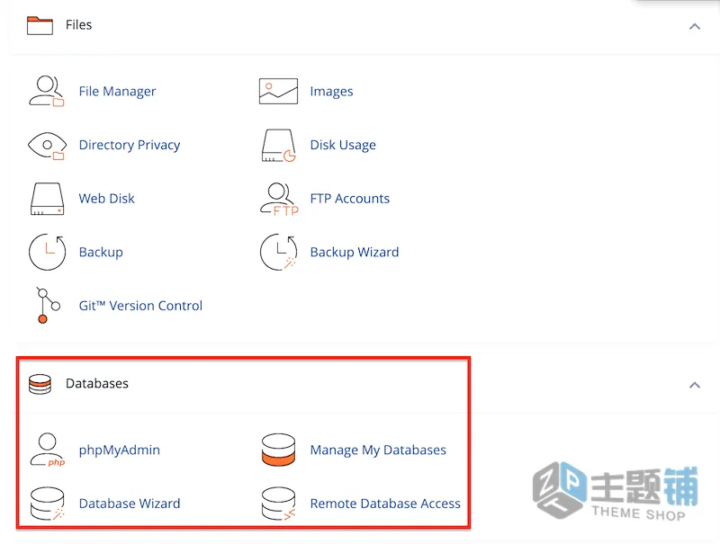Click the Manage My Databases cylinder icon
720x544 pixels.
tap(278, 450)
